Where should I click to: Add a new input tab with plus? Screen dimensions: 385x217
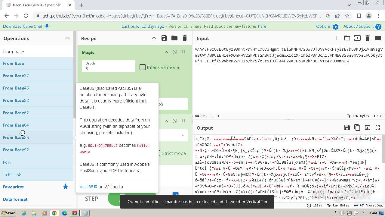(337, 38)
